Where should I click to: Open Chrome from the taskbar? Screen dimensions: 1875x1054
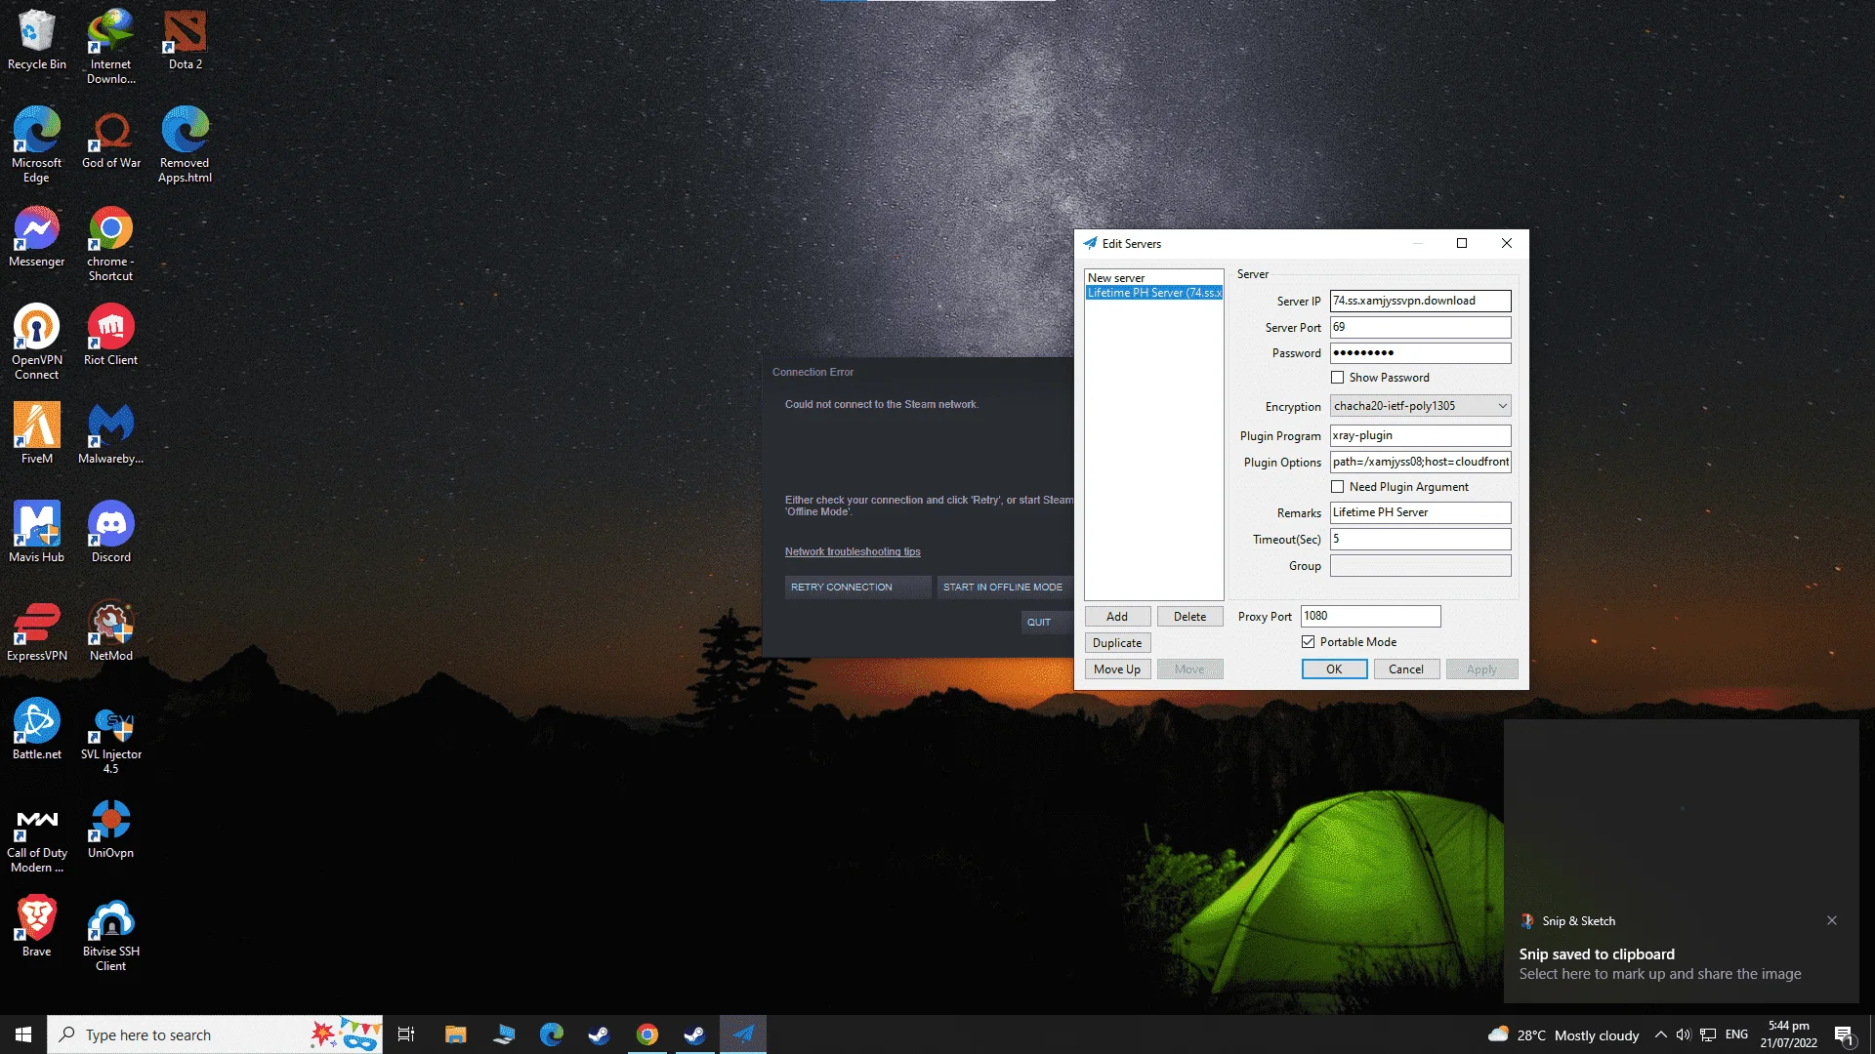click(647, 1034)
